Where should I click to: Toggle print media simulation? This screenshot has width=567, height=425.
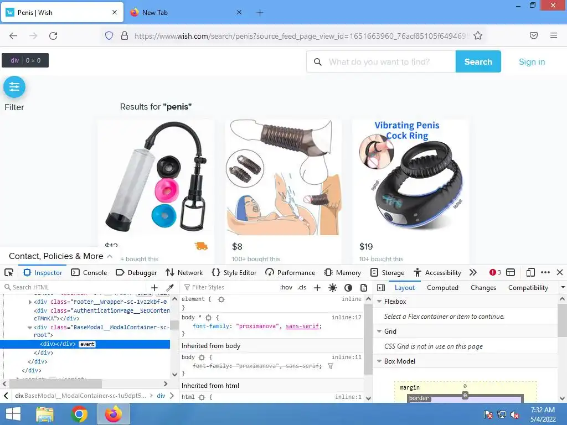[363, 287]
